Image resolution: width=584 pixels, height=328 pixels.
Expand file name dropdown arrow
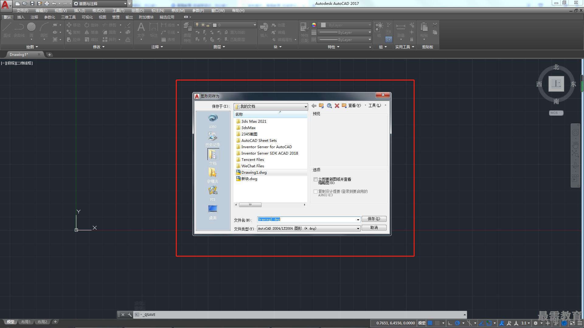358,220
